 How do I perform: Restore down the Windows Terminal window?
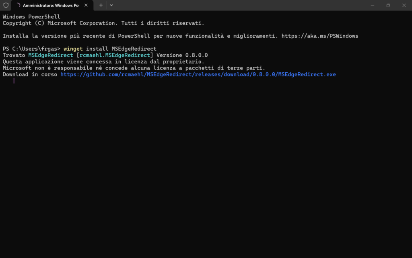(x=388, y=5)
